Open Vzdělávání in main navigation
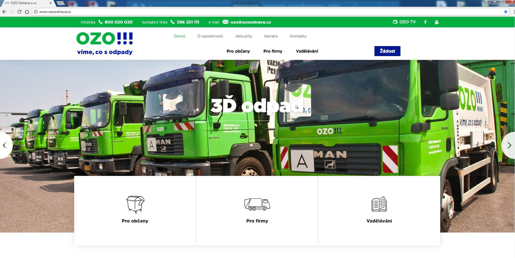This screenshot has height=258, width=515. pos(307,51)
